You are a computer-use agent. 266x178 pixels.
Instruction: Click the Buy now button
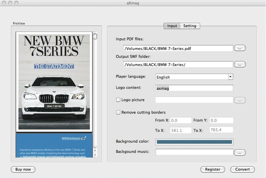23,169
